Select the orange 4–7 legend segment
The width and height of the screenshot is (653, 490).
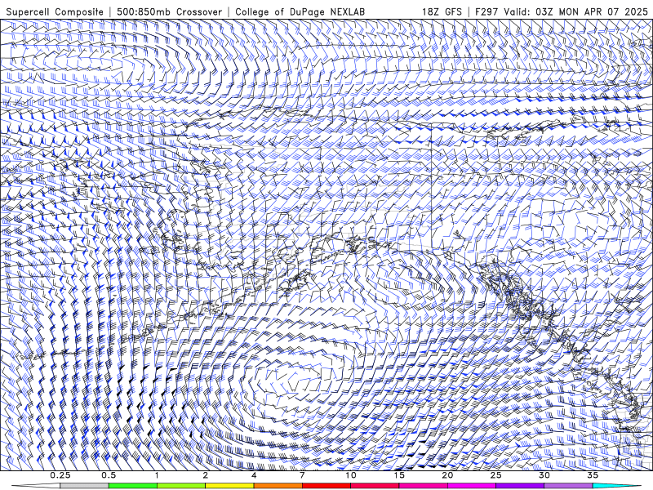point(278,486)
